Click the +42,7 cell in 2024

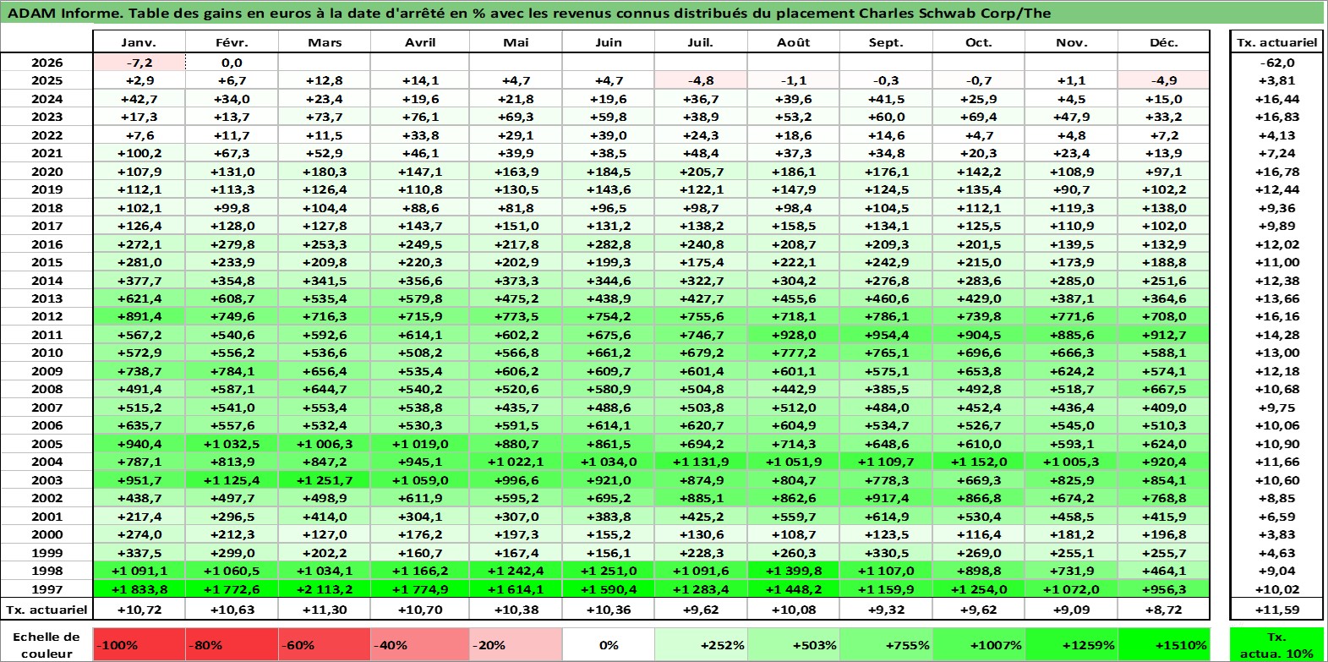click(x=139, y=99)
